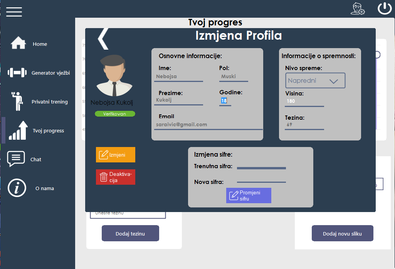Expand the Nivo spreme dropdown
Image resolution: width=395 pixels, height=269 pixels.
click(x=315, y=80)
